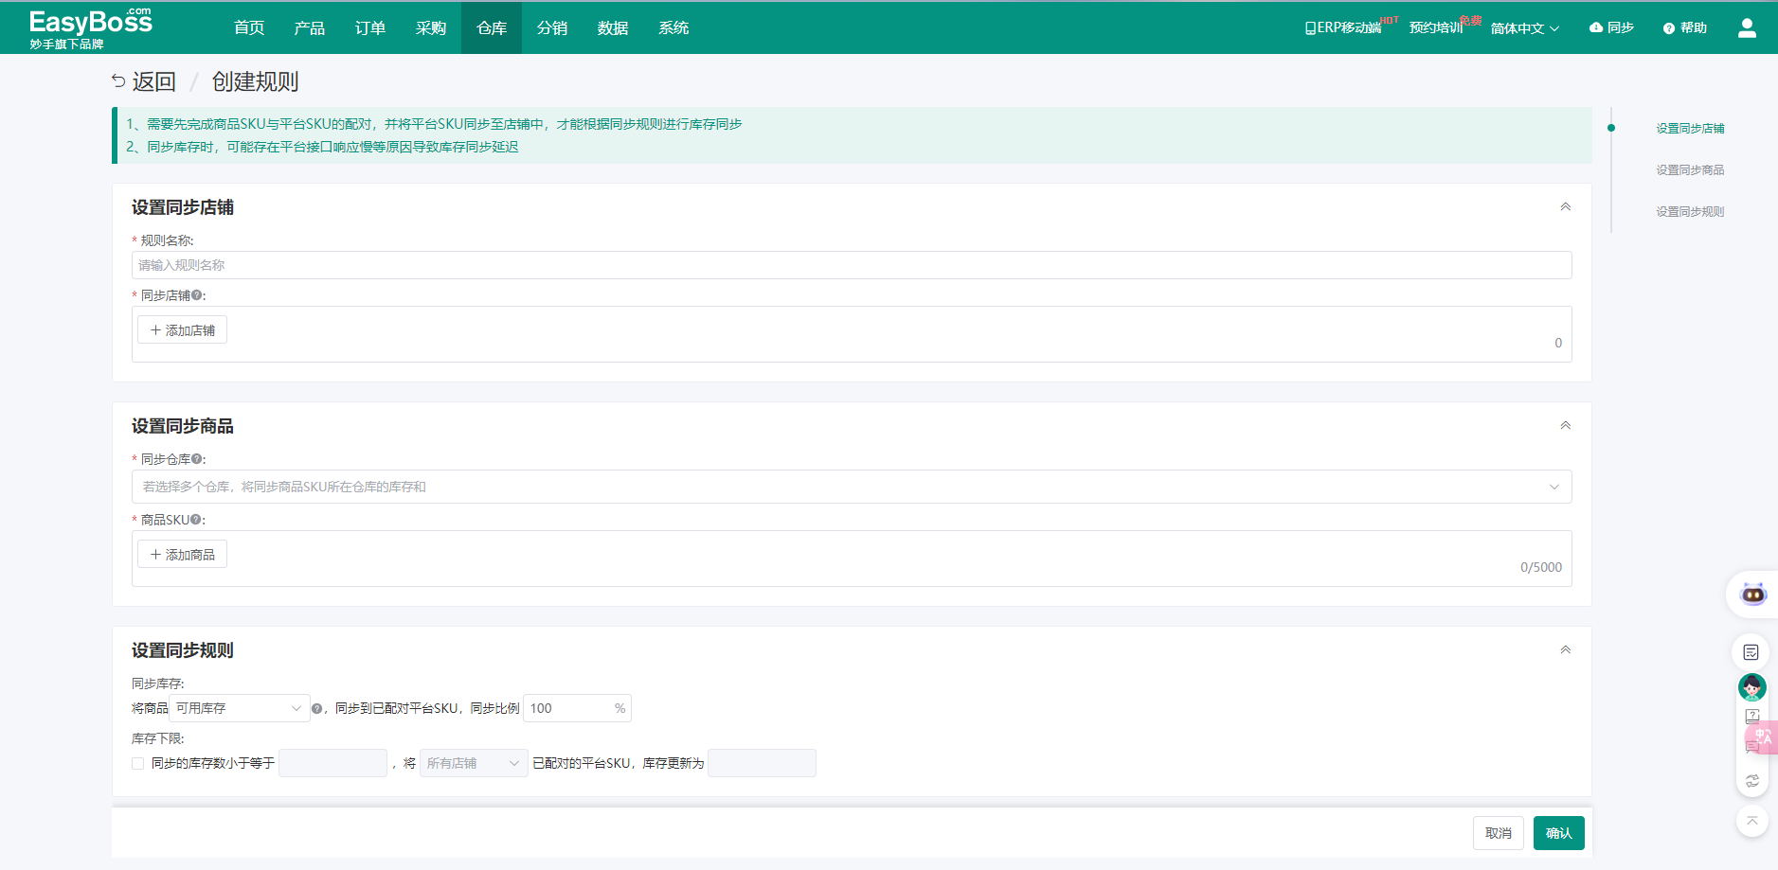Image resolution: width=1778 pixels, height=870 pixels.
Task: Click the pink translate floating icon
Action: pyautogui.click(x=1762, y=736)
